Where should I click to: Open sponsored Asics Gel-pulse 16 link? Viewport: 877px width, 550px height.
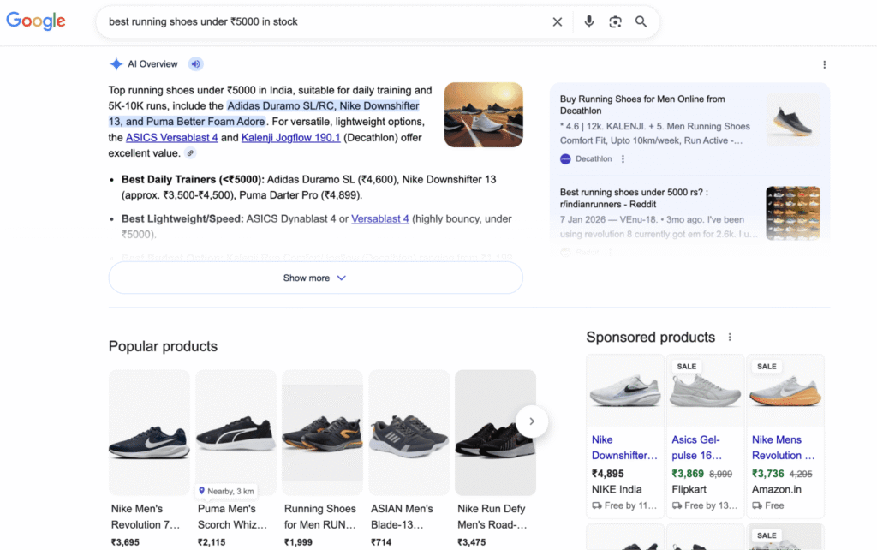click(697, 447)
